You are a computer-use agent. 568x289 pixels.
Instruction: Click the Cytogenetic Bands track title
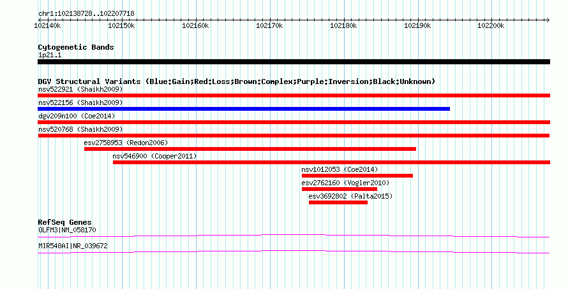point(76,47)
